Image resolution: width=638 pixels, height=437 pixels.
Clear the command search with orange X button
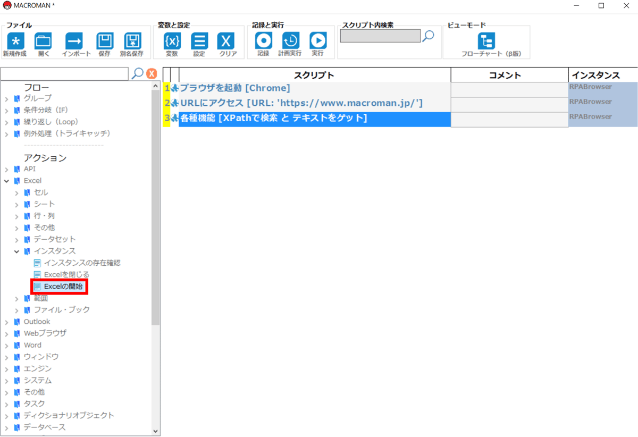pyautogui.click(x=152, y=73)
